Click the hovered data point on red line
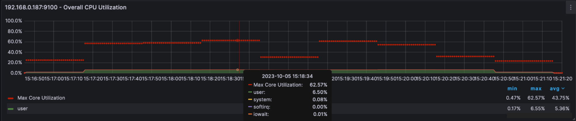 click(237, 40)
